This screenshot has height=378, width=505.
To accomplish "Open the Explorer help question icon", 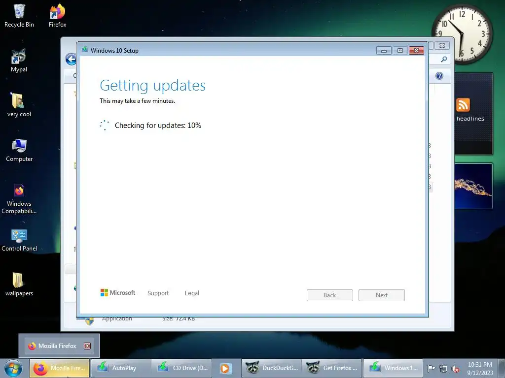I will (x=439, y=76).
